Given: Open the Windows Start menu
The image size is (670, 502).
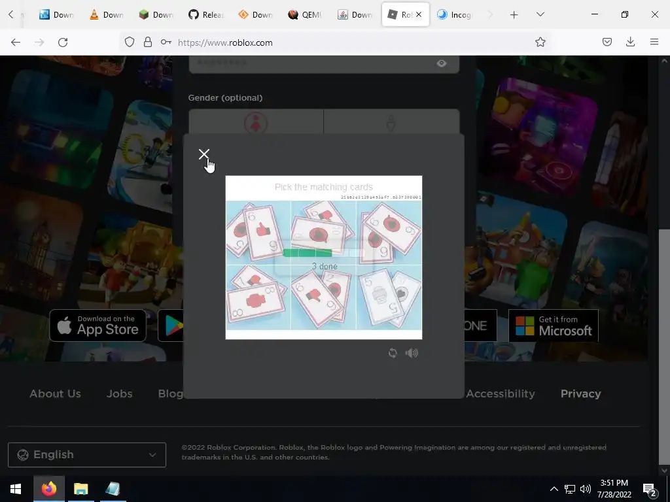Looking at the screenshot, I should (16, 489).
